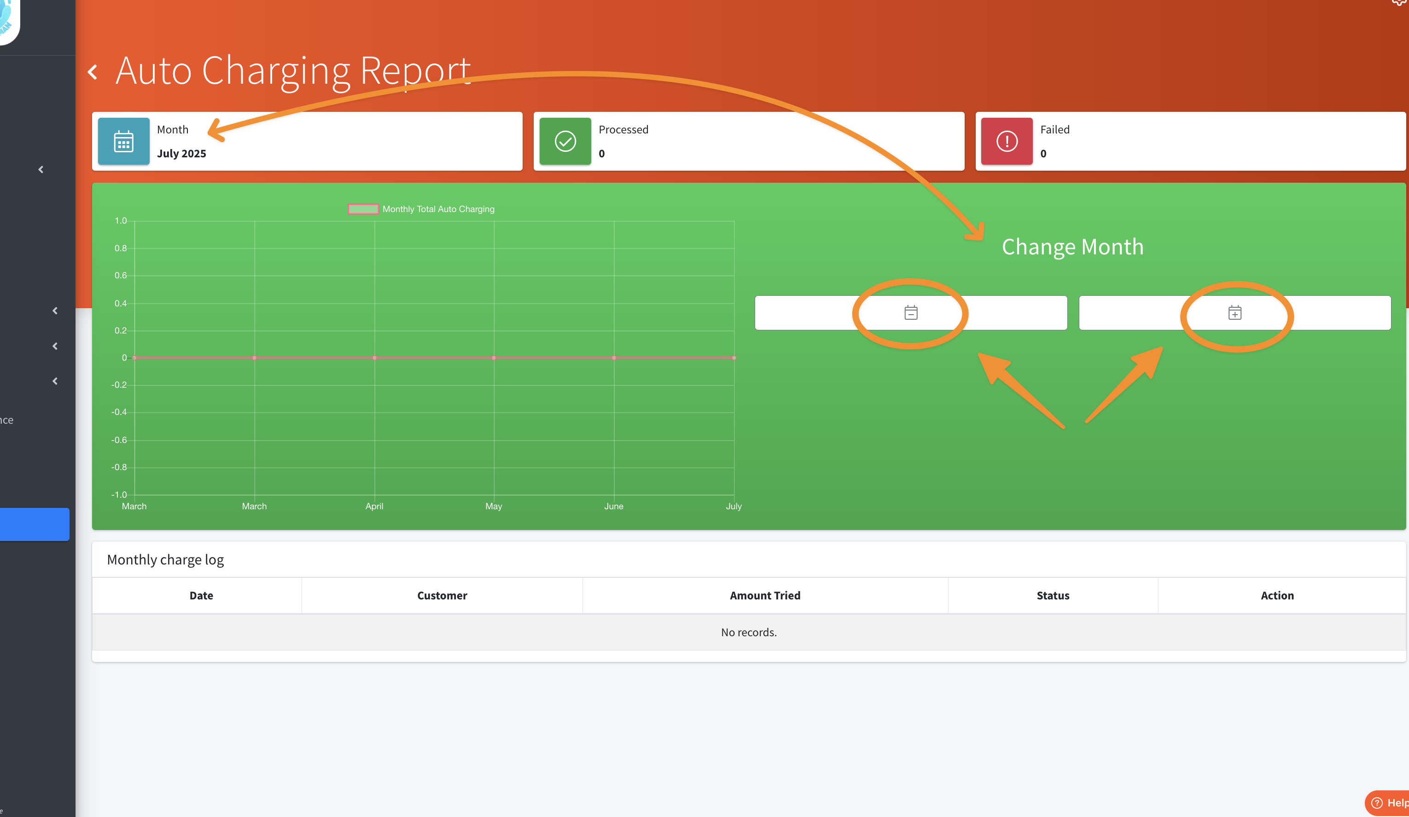
Task: Select the highlighted blue sidebar menu item
Action: [34, 524]
